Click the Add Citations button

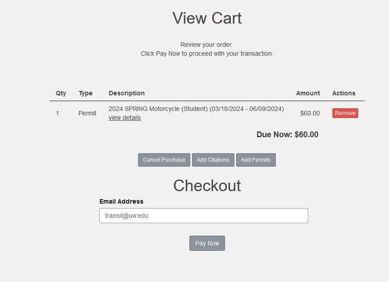click(213, 160)
